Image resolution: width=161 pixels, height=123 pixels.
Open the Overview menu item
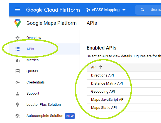point(44,38)
